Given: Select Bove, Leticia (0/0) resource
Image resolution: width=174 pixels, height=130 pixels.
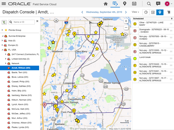Looking at the screenshot, I should pyautogui.click(x=20, y=77).
